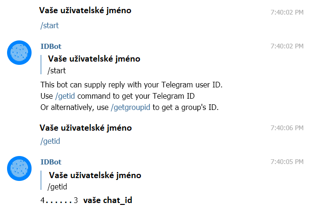The image size is (316, 211).
Task: Click IDBot name above the /getid reply
Action: pyautogui.click(x=51, y=162)
